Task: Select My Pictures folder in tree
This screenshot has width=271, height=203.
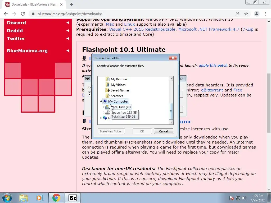Action: (119, 79)
